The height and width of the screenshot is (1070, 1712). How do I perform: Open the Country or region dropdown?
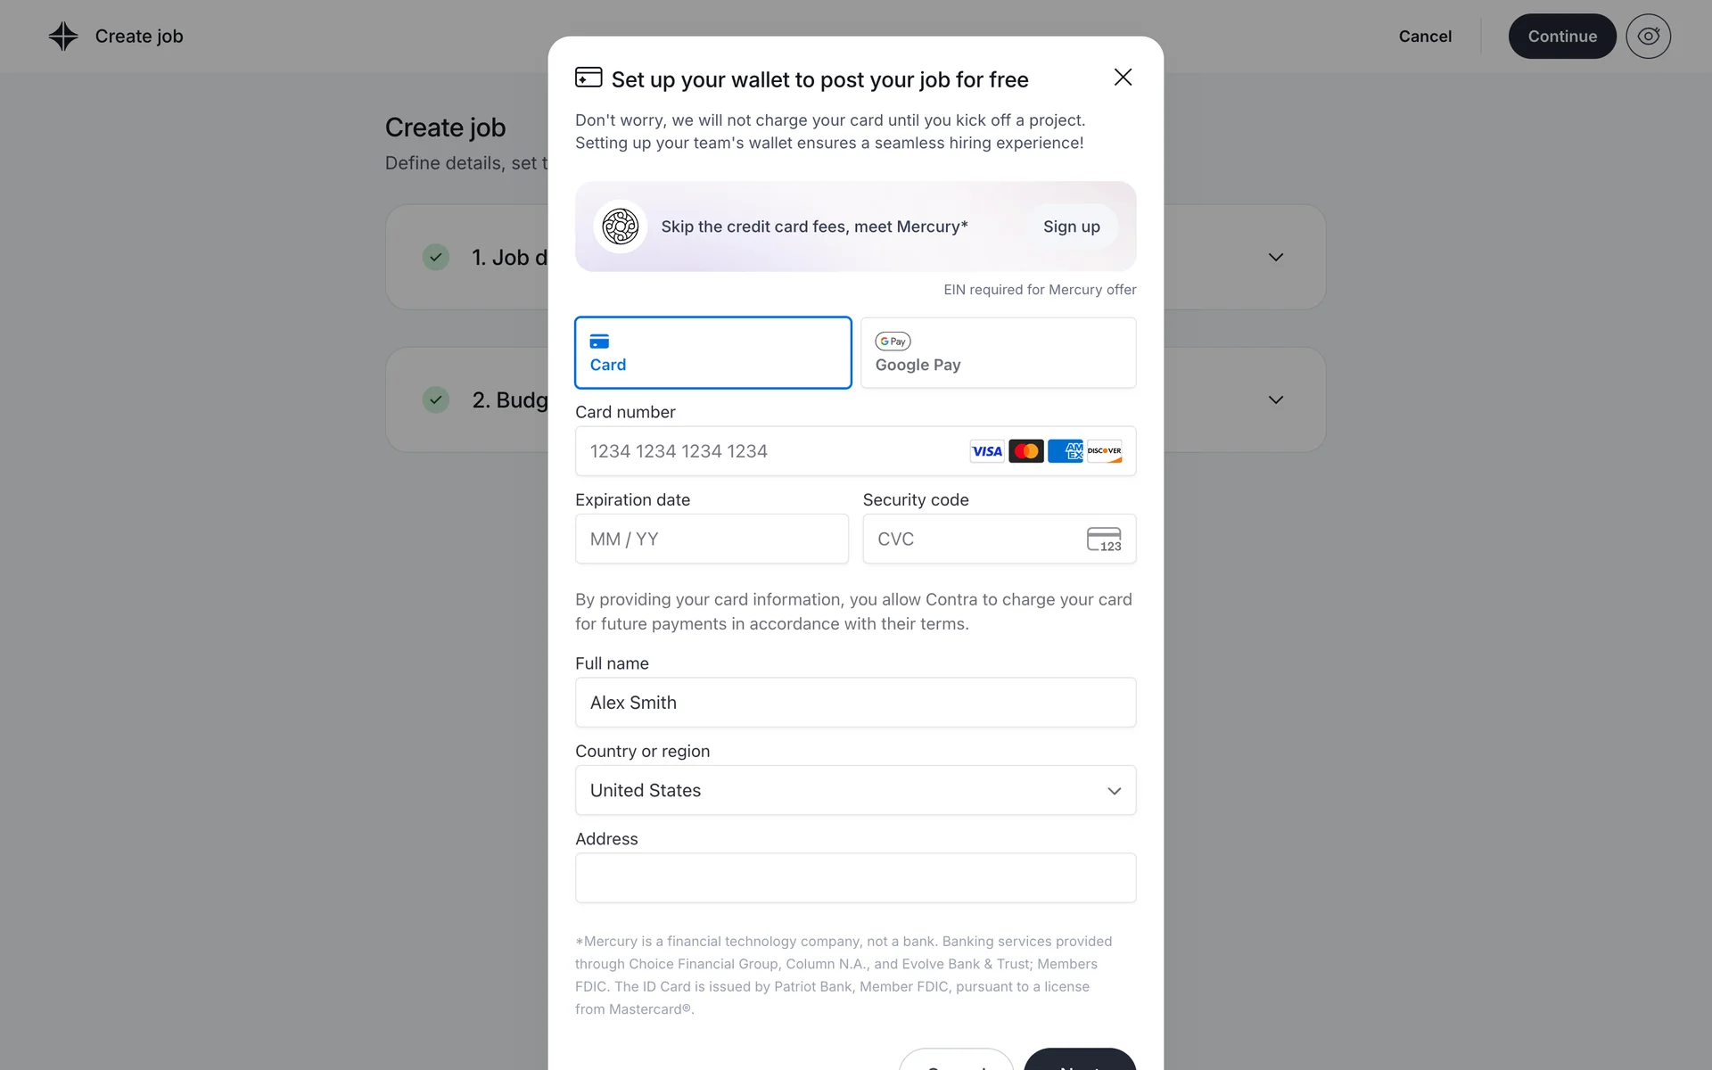[855, 791]
